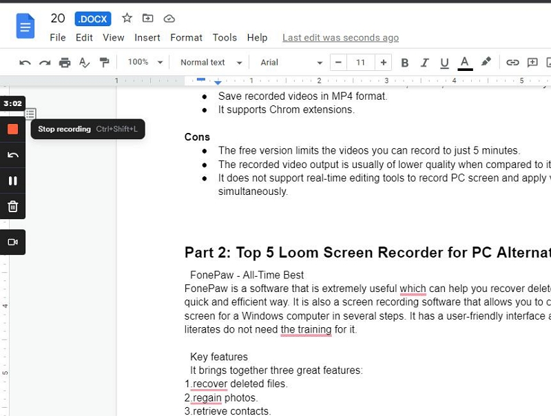
Task: Add a comment
Action: (x=532, y=63)
